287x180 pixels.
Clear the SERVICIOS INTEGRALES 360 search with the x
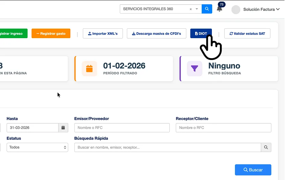[x=190, y=9]
